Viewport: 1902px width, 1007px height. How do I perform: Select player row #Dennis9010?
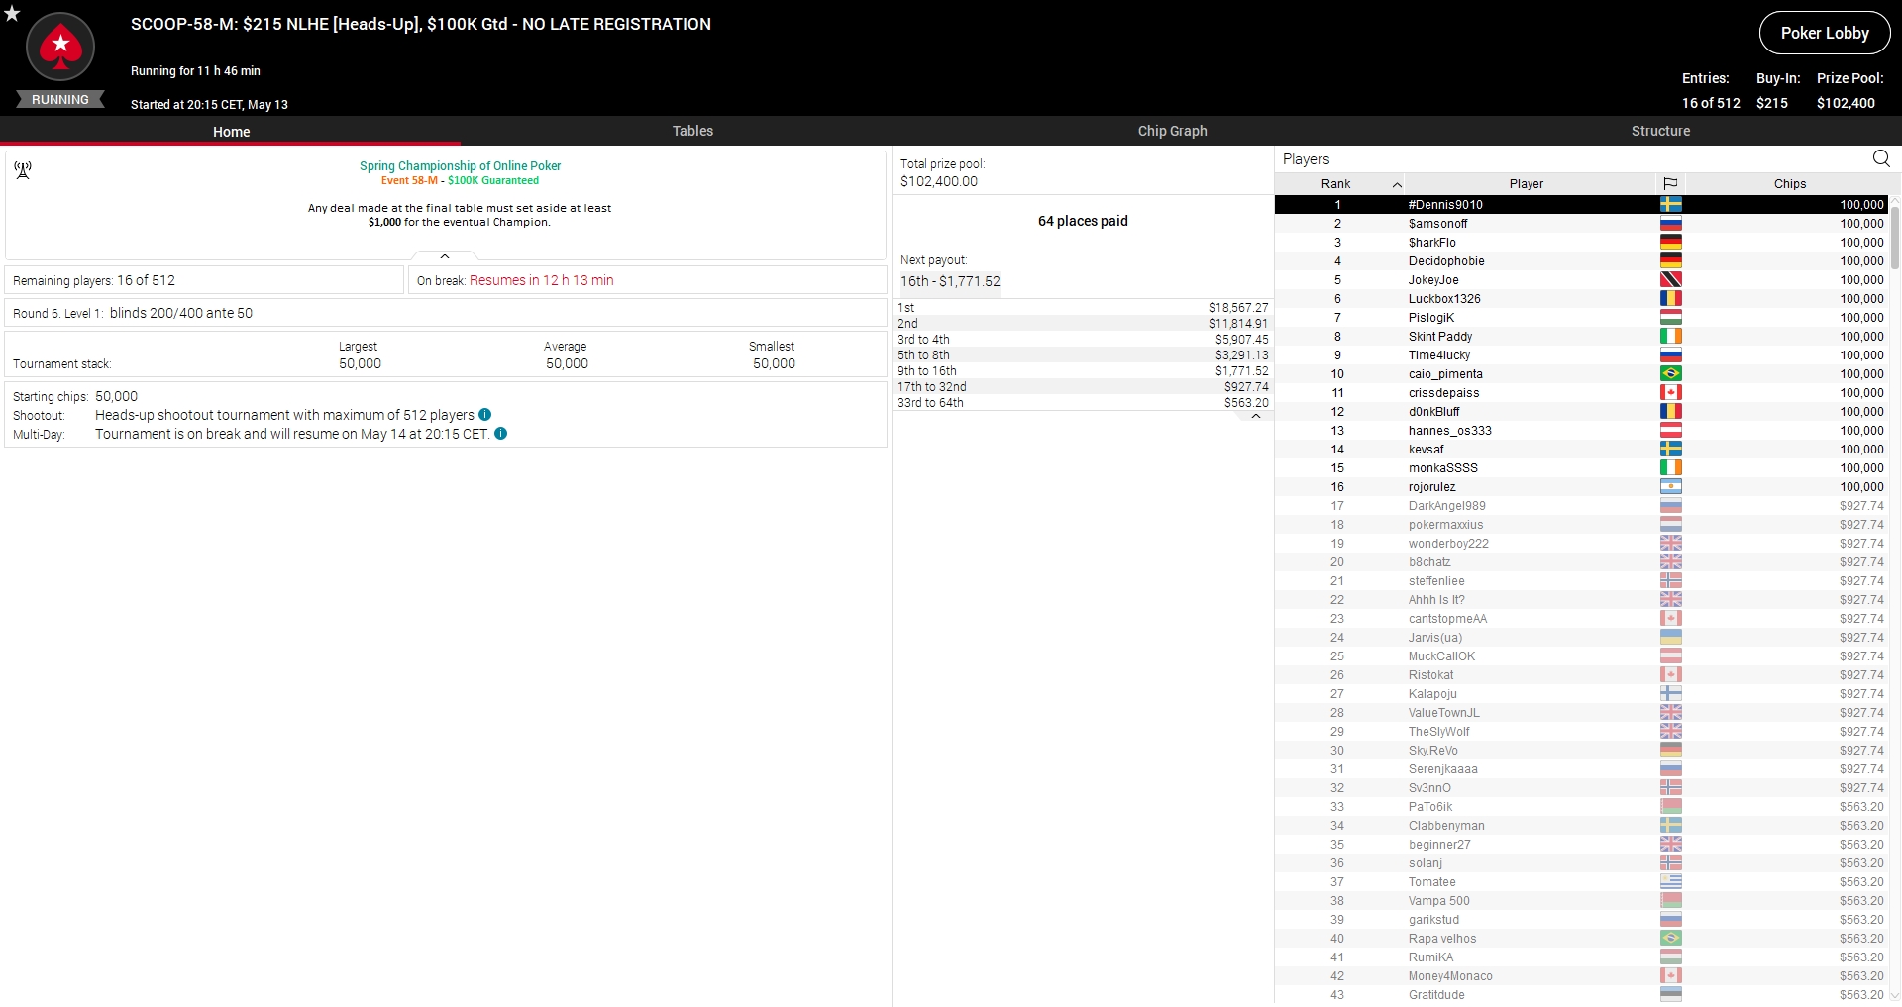pos(1582,205)
